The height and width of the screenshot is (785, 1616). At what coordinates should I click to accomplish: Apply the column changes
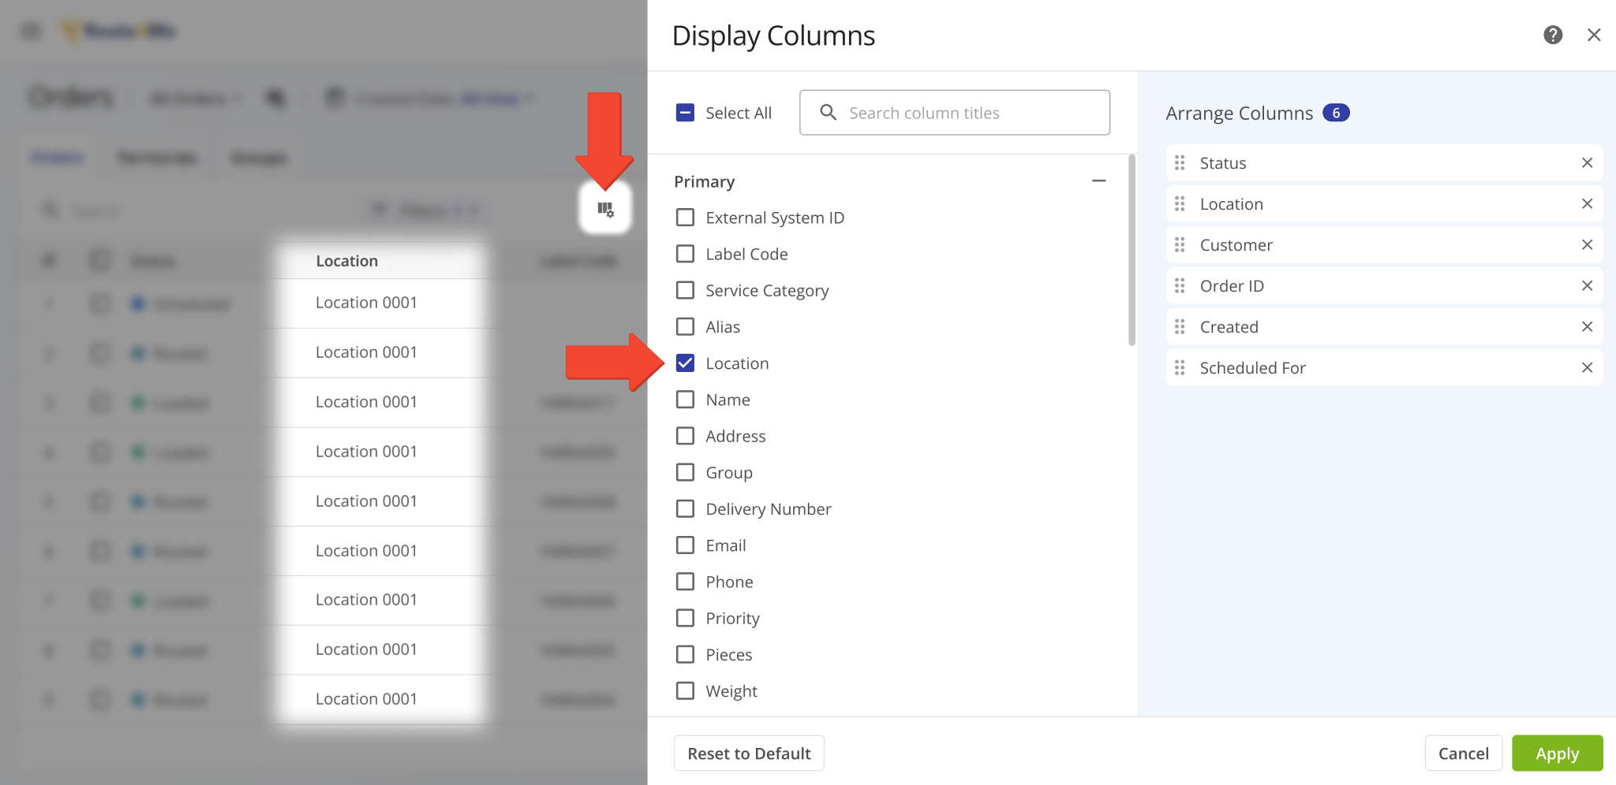[1556, 753]
